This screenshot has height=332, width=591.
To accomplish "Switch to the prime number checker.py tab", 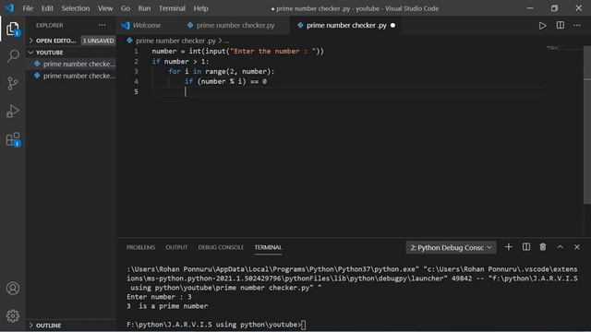I will 235,25.
